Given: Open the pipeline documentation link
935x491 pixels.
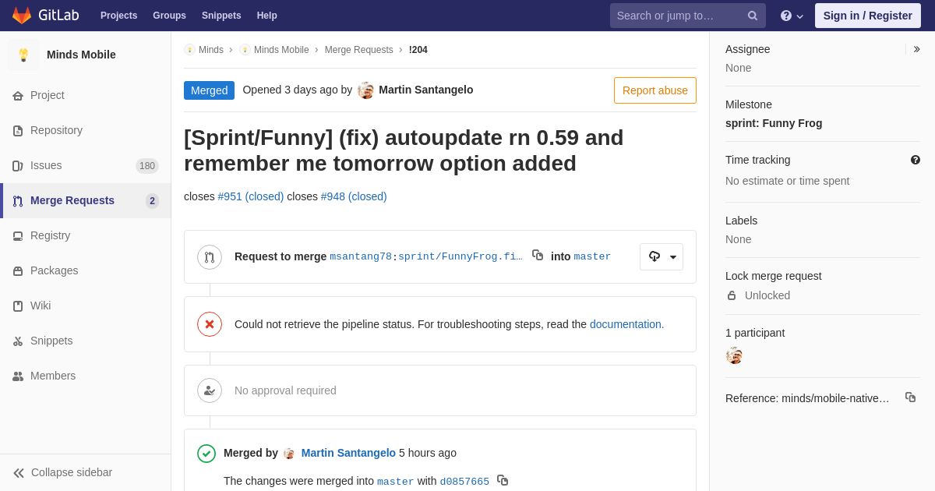Looking at the screenshot, I should [x=626, y=324].
